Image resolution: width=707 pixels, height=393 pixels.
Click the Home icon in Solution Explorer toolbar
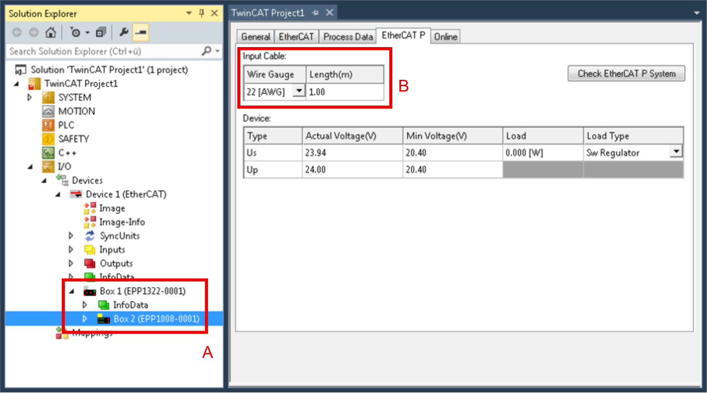point(50,33)
